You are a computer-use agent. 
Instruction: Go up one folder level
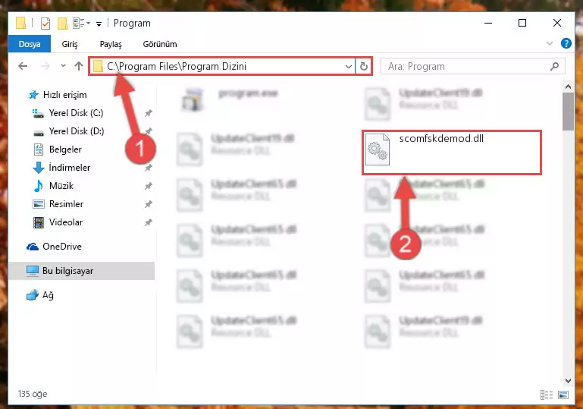[x=78, y=66]
